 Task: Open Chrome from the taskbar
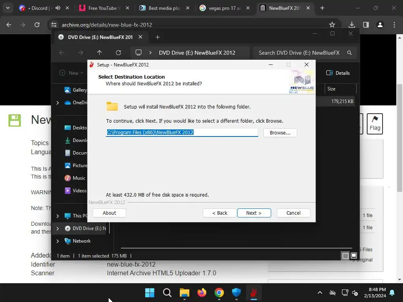[219, 293]
